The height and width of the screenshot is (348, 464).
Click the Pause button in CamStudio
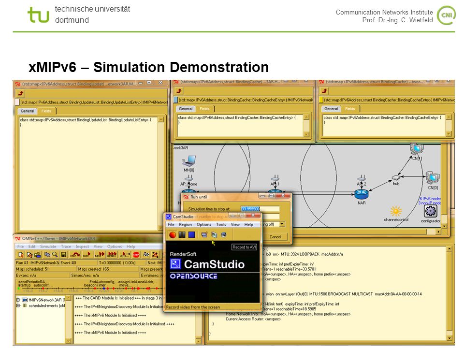point(182,235)
